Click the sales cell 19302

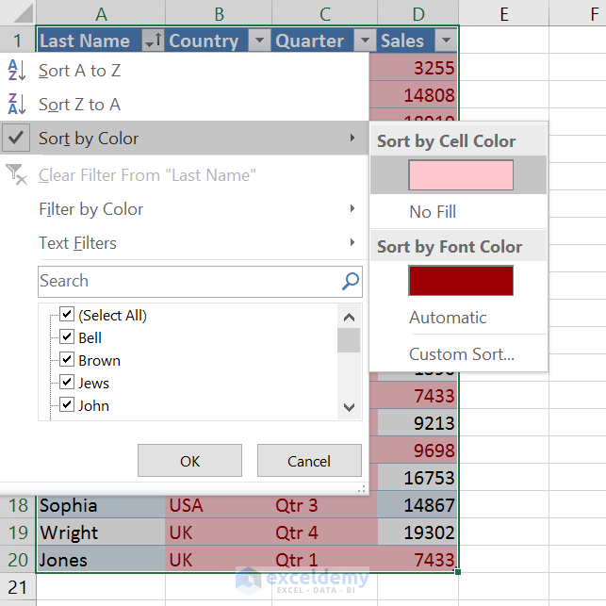click(x=418, y=532)
